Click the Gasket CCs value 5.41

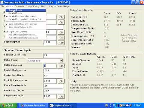(113, 64)
